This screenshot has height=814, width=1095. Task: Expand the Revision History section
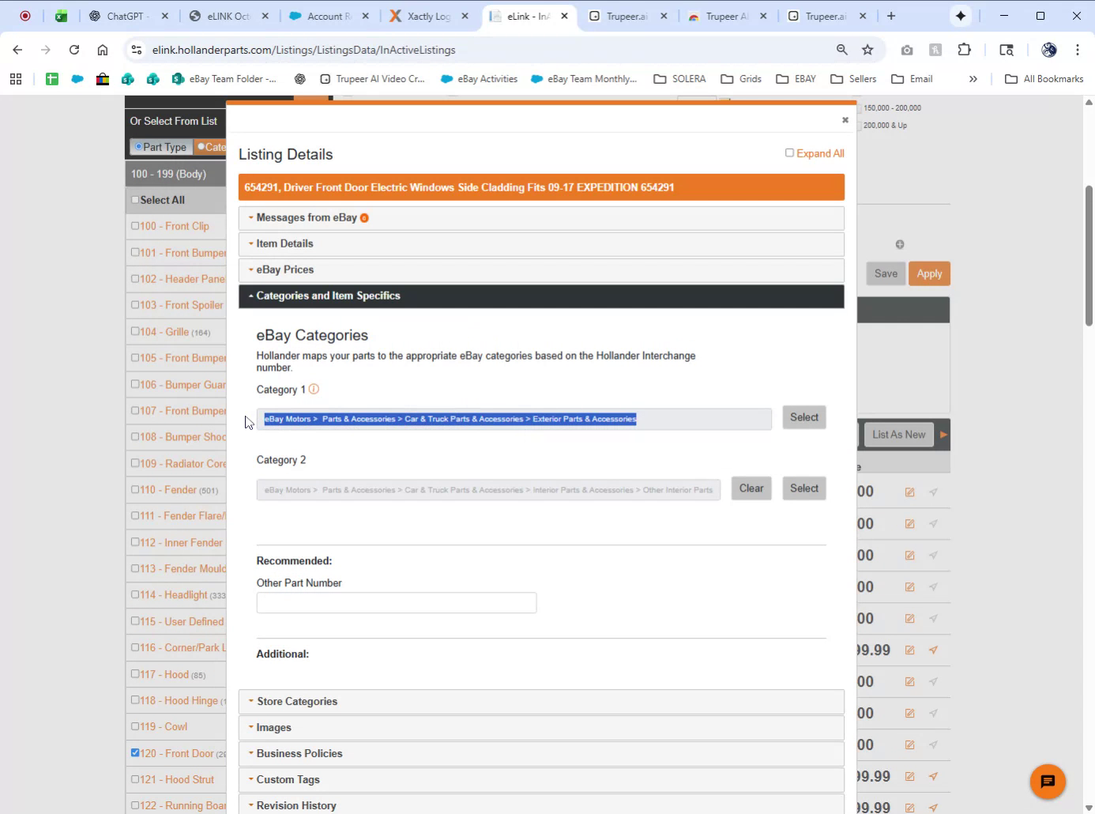tap(541, 805)
